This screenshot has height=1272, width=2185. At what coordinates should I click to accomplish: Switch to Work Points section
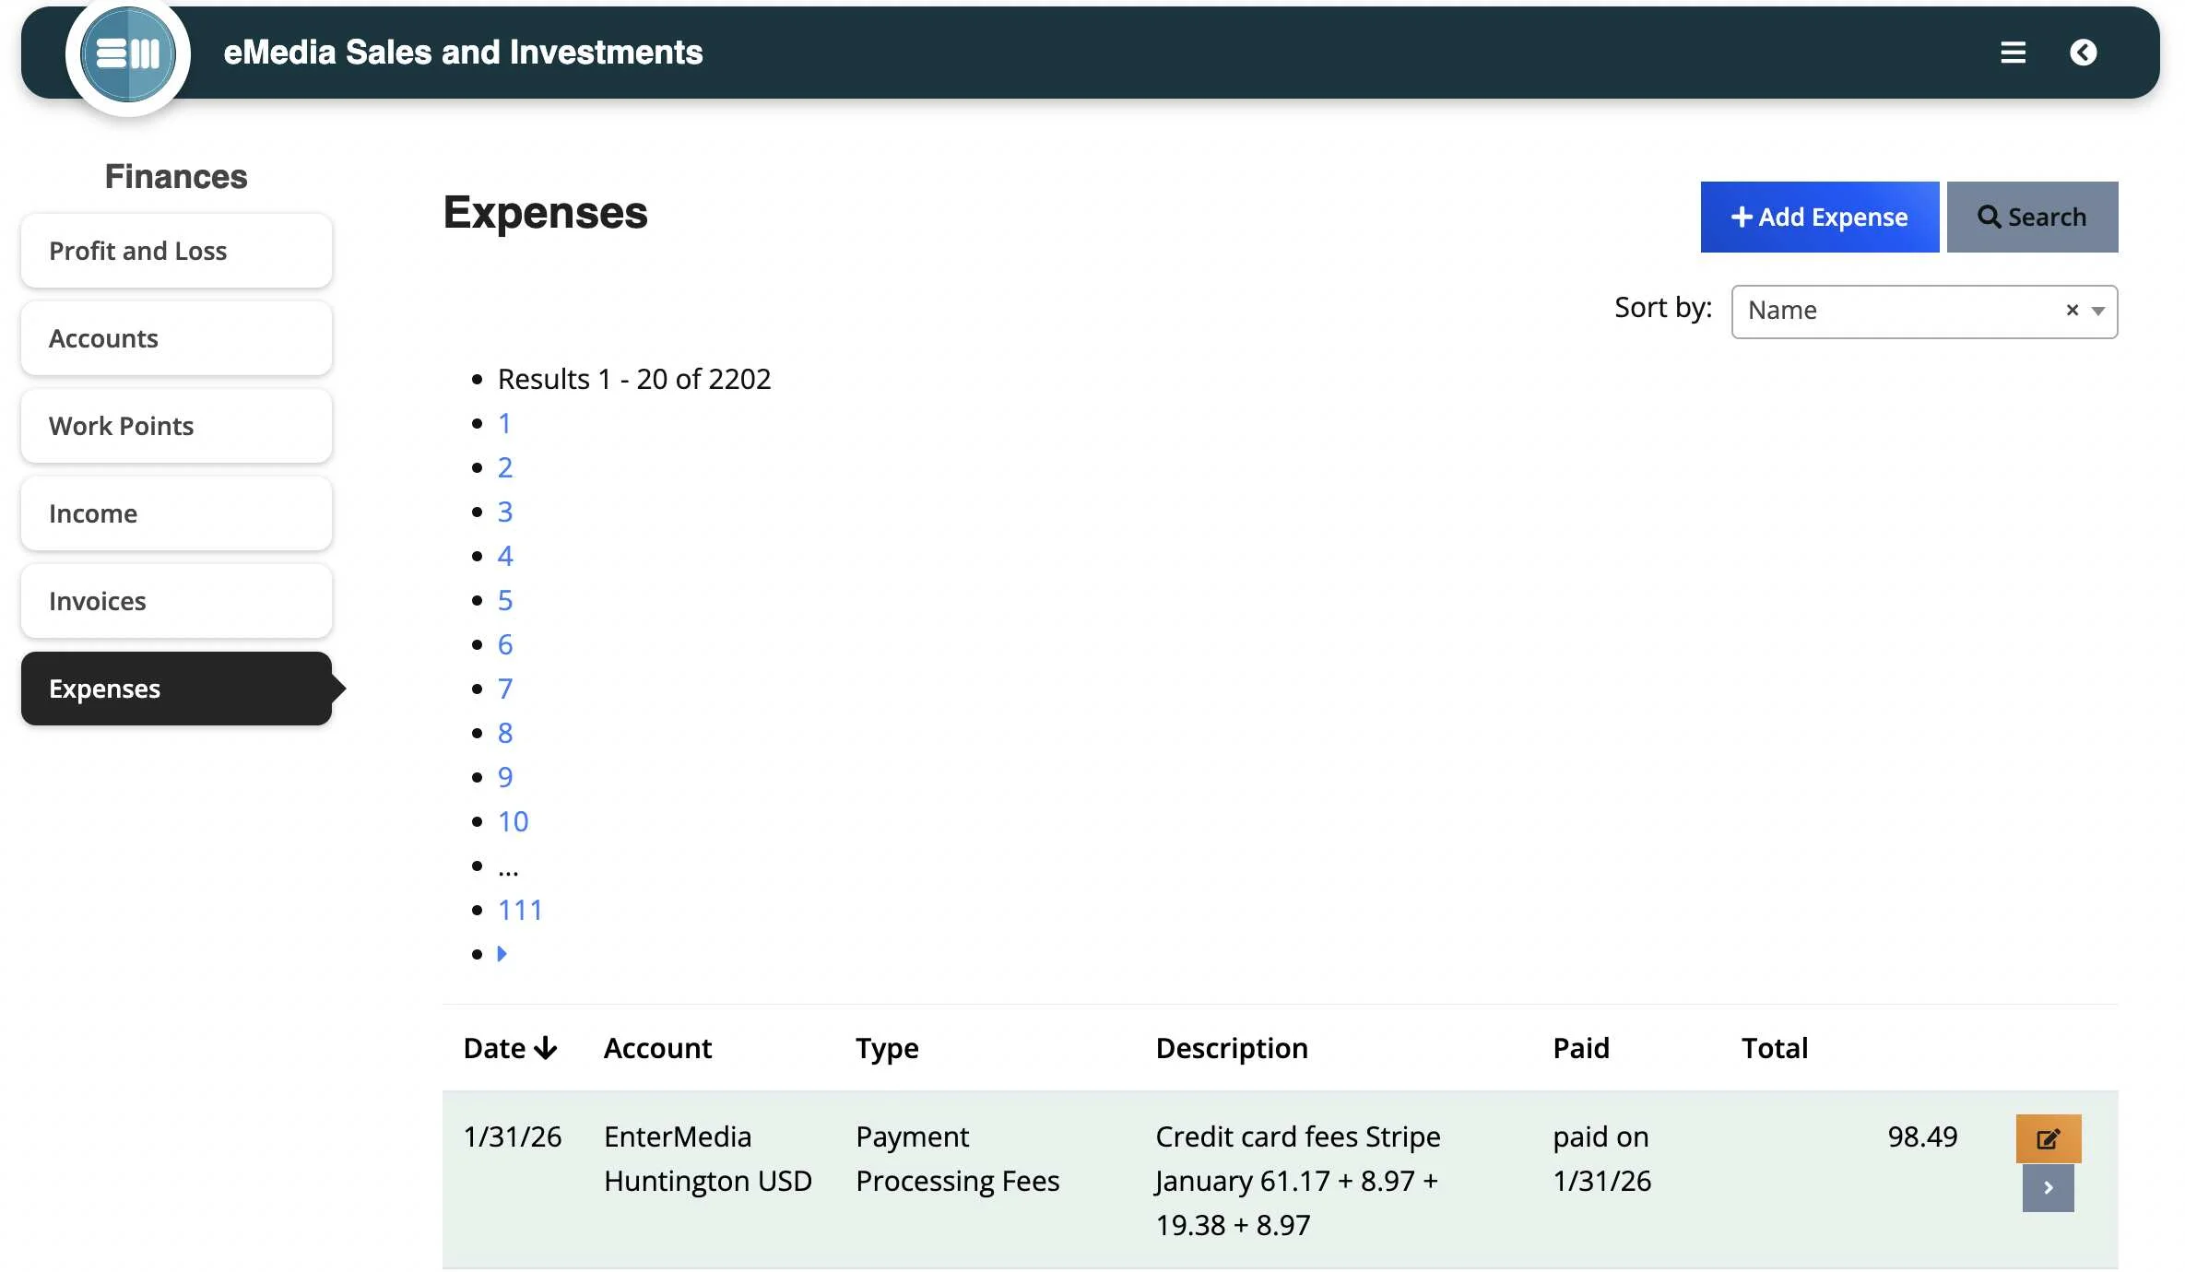176,426
